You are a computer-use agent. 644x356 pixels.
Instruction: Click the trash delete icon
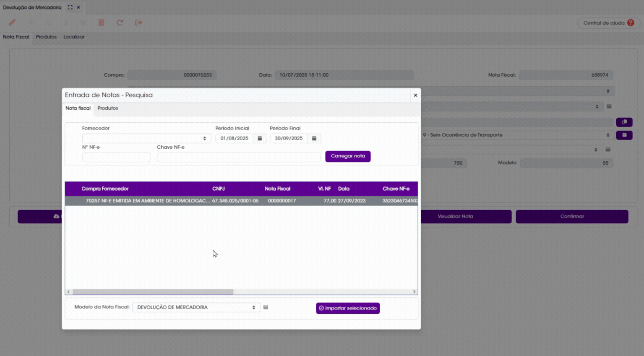(x=101, y=23)
